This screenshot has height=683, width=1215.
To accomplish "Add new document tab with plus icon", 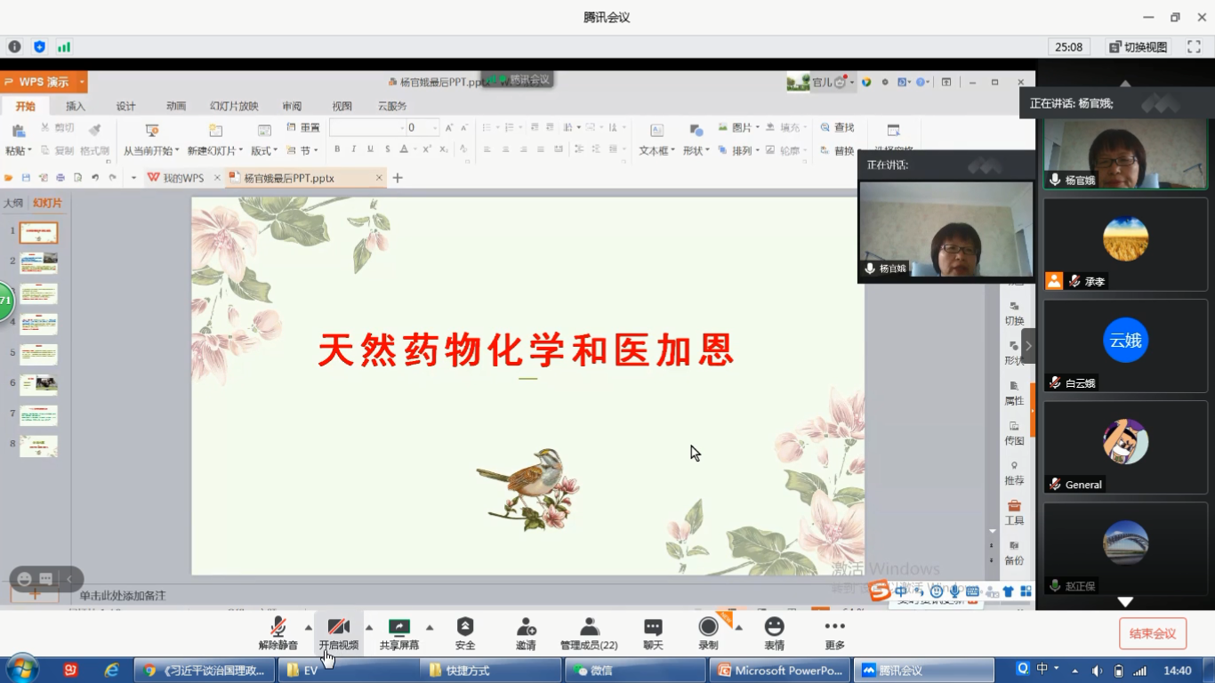I will pyautogui.click(x=398, y=178).
